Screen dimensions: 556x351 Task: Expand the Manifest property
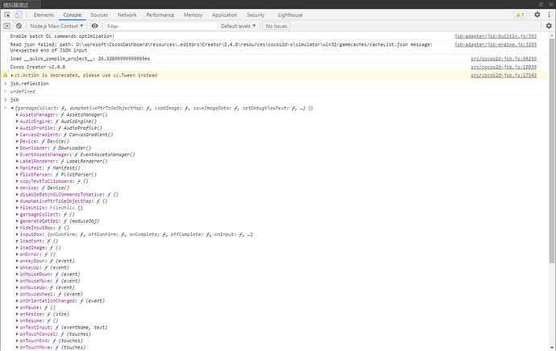17,168
